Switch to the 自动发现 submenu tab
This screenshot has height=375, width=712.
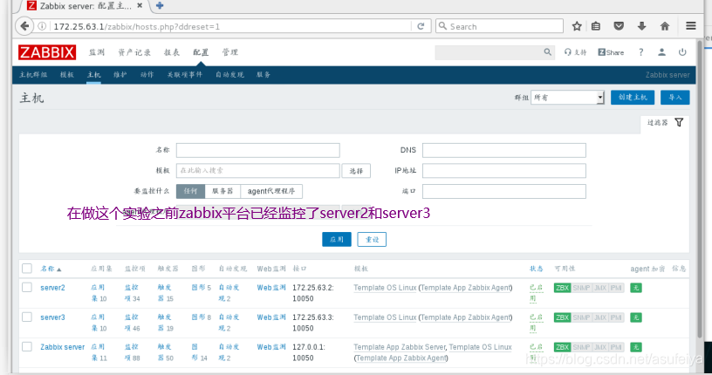point(229,75)
